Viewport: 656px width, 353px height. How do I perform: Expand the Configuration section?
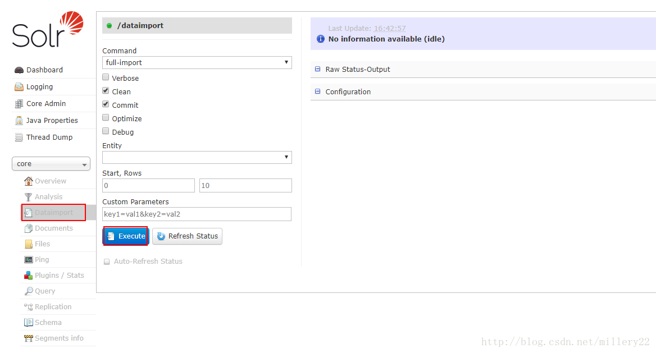coord(348,91)
